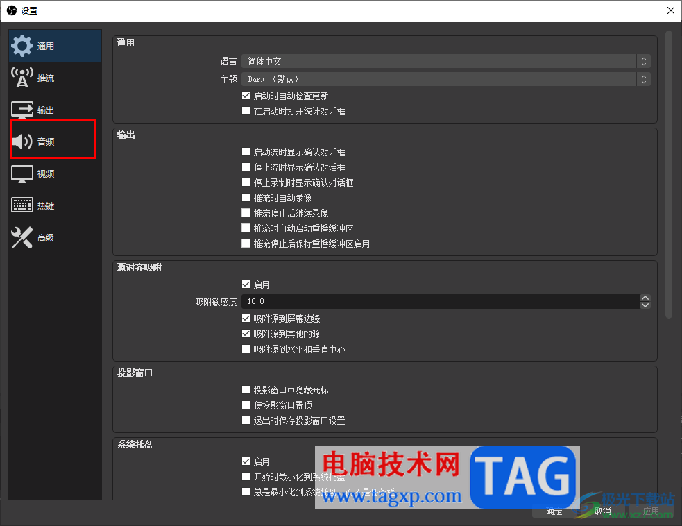Image resolution: width=682 pixels, height=526 pixels.
Task: Select the 推流 streaming antenna icon
Action: pyautogui.click(x=22, y=78)
